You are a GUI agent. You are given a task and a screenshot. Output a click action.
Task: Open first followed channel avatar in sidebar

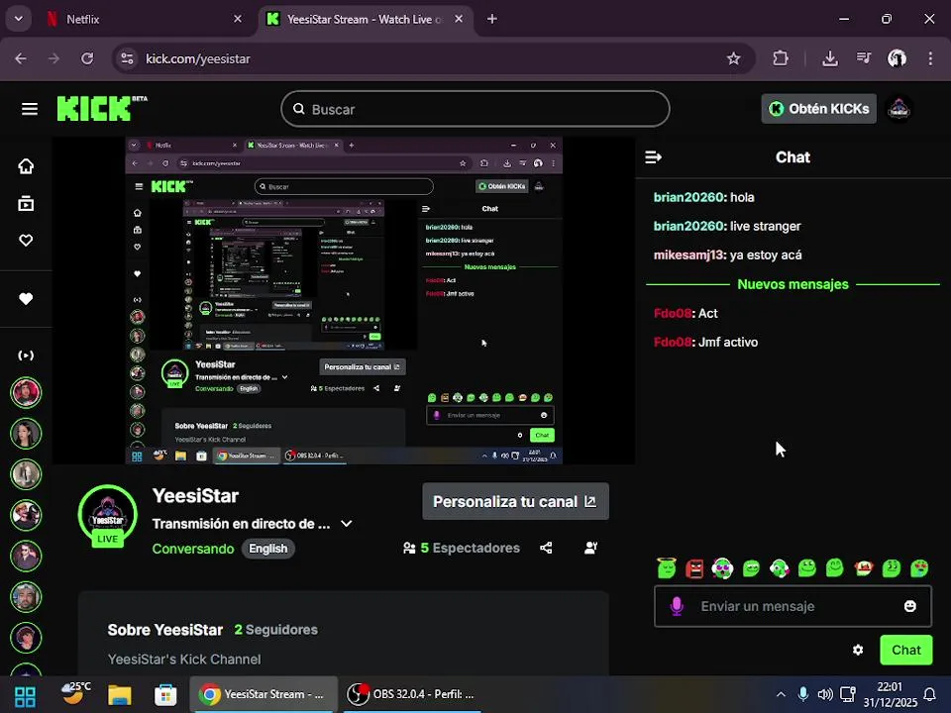(x=26, y=392)
